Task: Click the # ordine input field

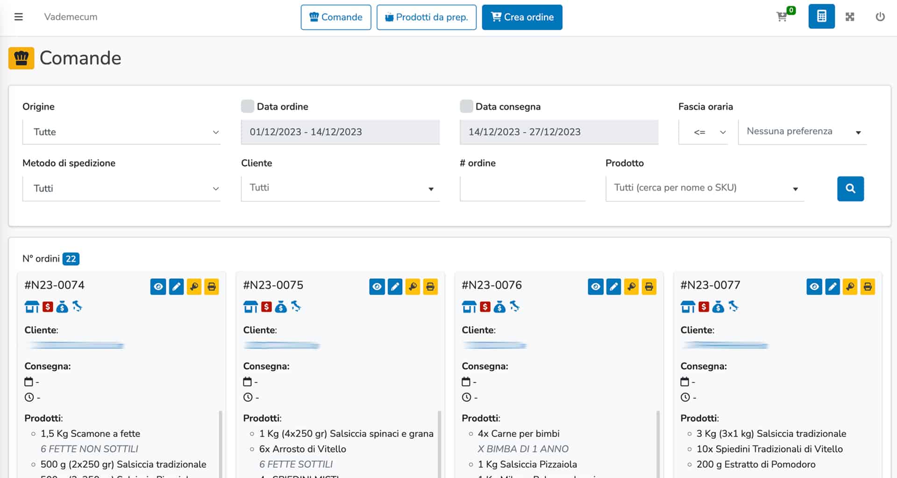Action: click(522, 188)
